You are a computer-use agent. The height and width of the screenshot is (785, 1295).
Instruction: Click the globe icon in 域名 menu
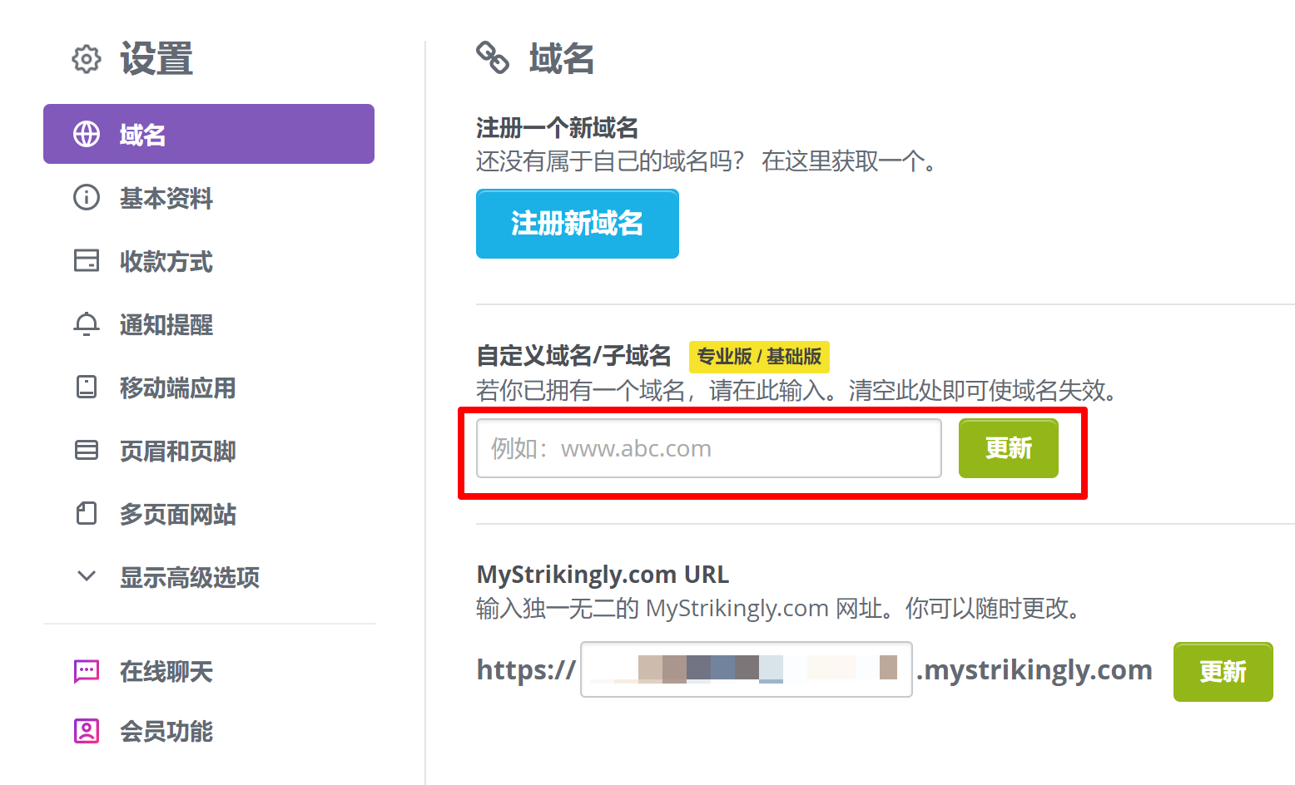pyautogui.click(x=87, y=134)
